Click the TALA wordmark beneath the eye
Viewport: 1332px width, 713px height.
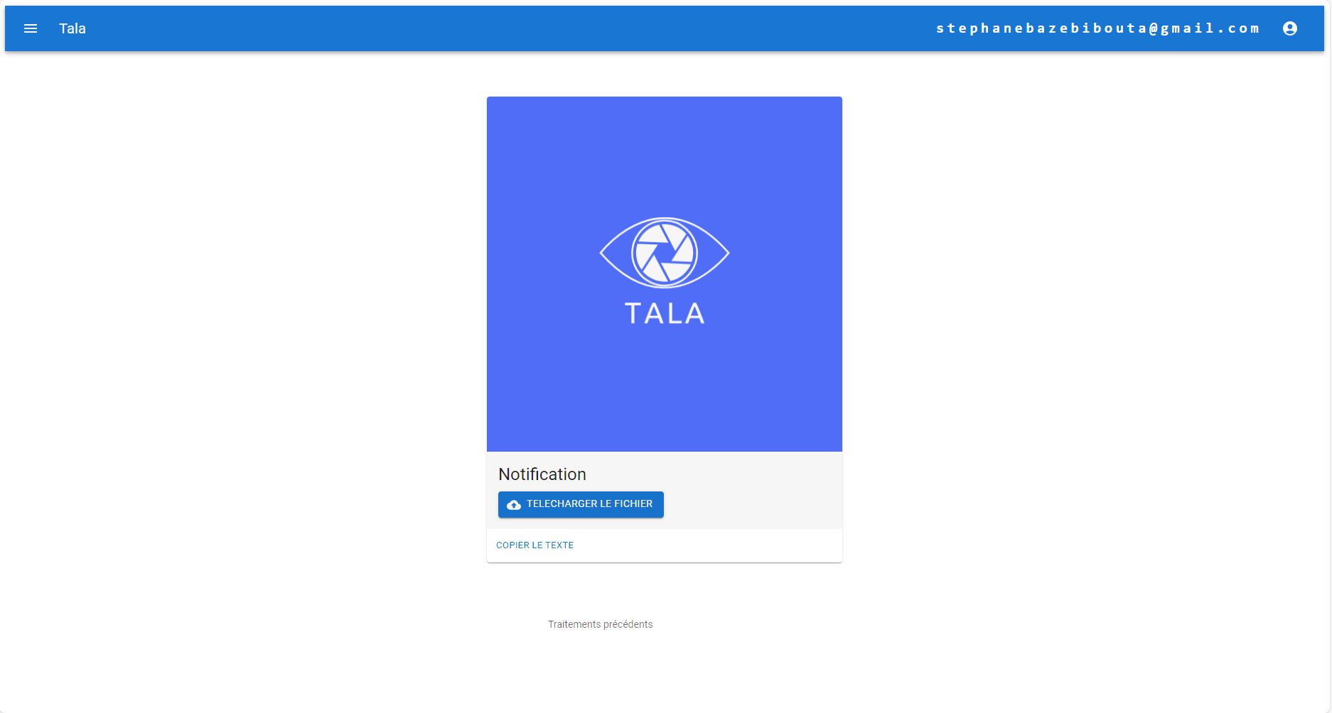[x=665, y=313]
